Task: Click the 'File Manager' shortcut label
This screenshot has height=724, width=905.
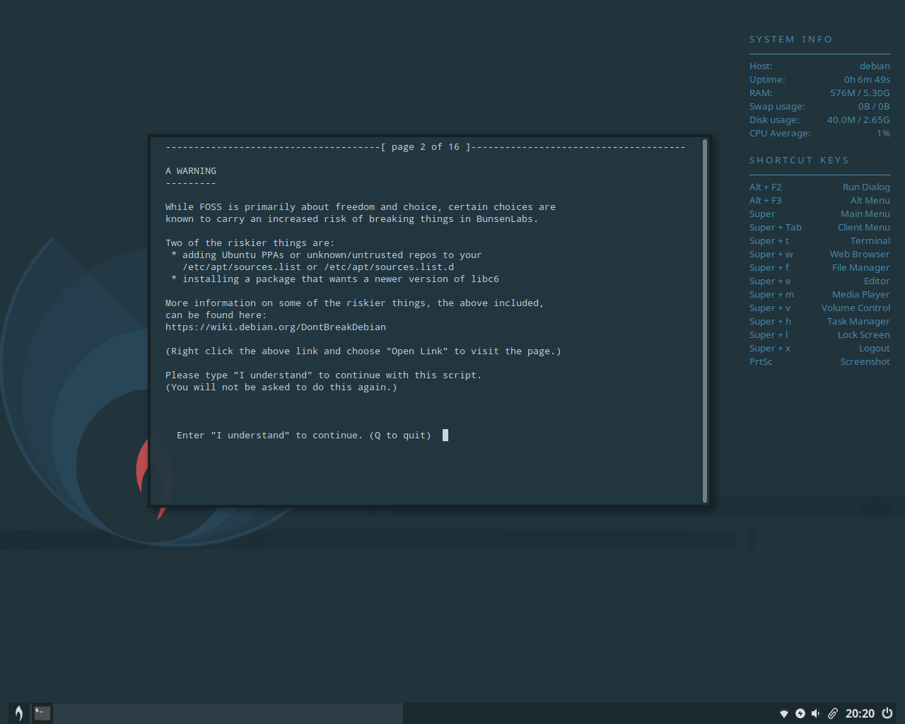Action: [x=861, y=267]
